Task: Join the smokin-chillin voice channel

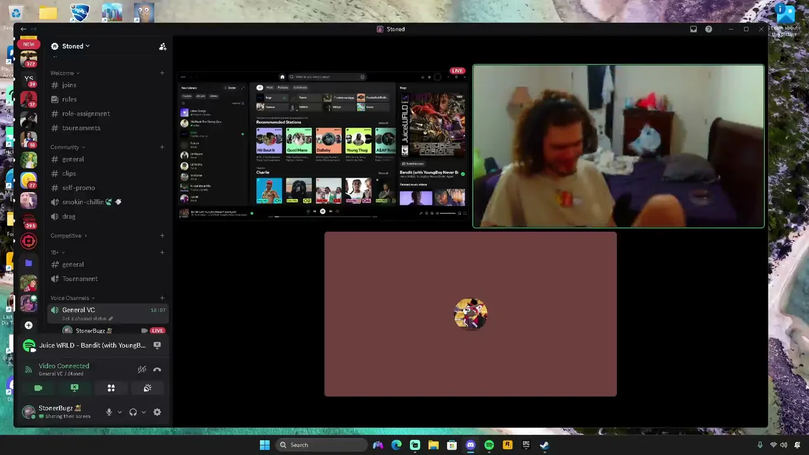Action: coord(107,202)
